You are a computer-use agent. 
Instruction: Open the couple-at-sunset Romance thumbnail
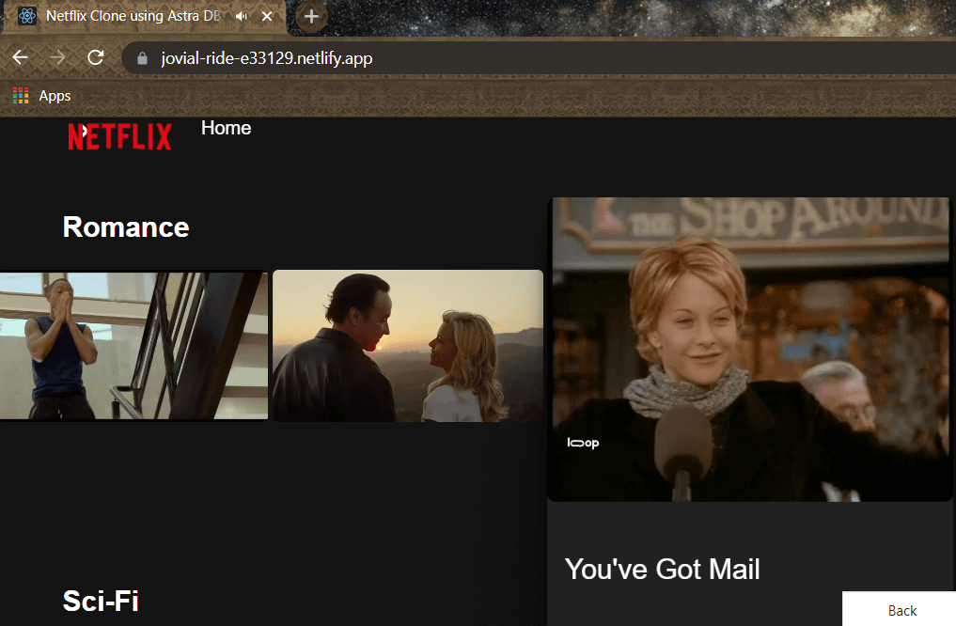407,346
